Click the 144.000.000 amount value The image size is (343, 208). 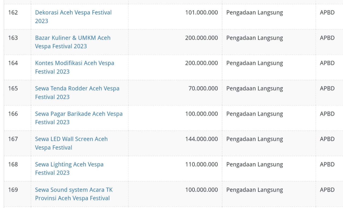202,139
